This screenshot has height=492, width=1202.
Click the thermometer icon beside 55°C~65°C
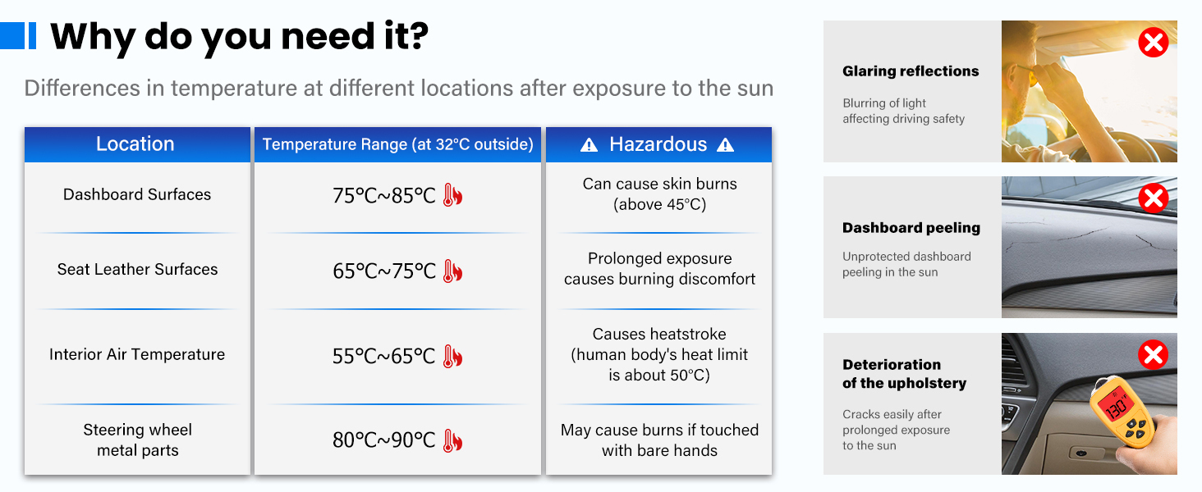pyautogui.click(x=452, y=356)
